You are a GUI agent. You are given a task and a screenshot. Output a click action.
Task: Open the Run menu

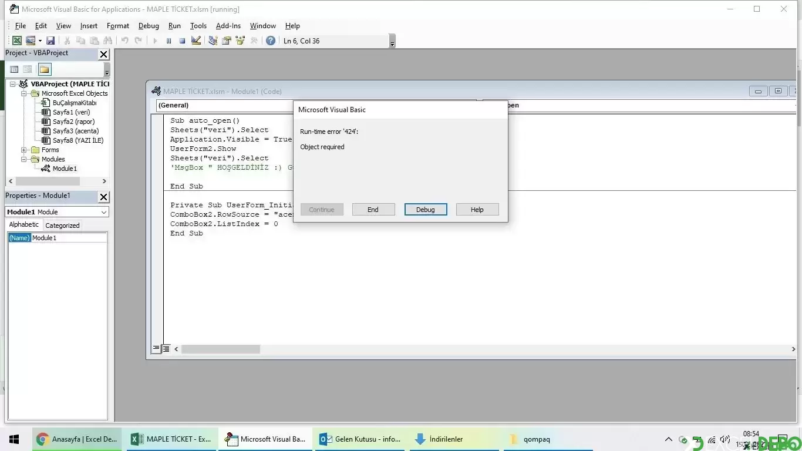point(174,26)
